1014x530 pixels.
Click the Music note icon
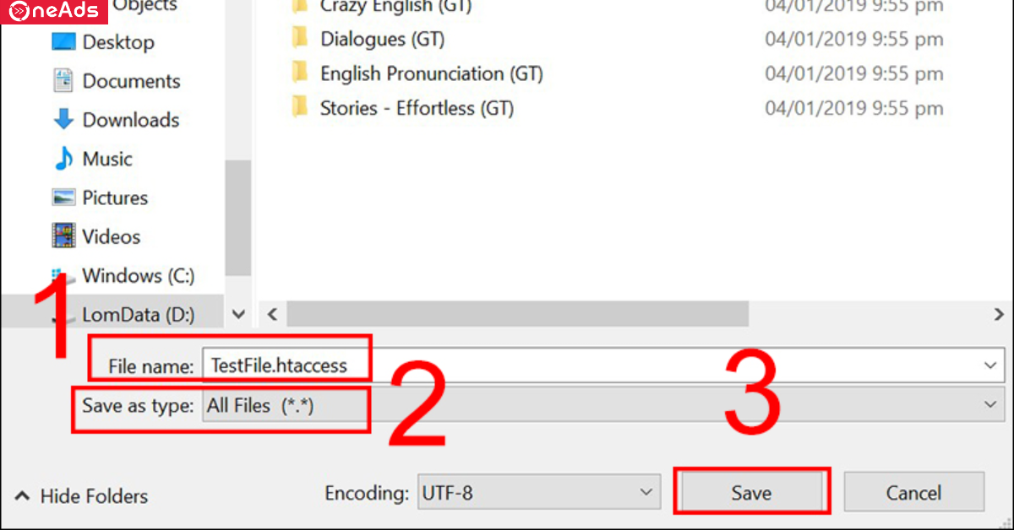coord(63,159)
